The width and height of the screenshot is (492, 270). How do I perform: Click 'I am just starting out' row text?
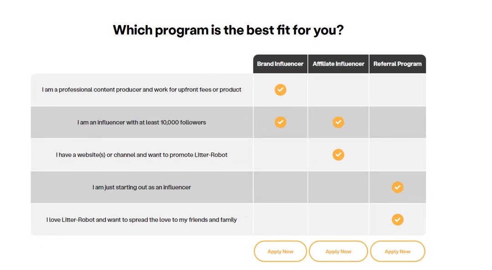142,187
